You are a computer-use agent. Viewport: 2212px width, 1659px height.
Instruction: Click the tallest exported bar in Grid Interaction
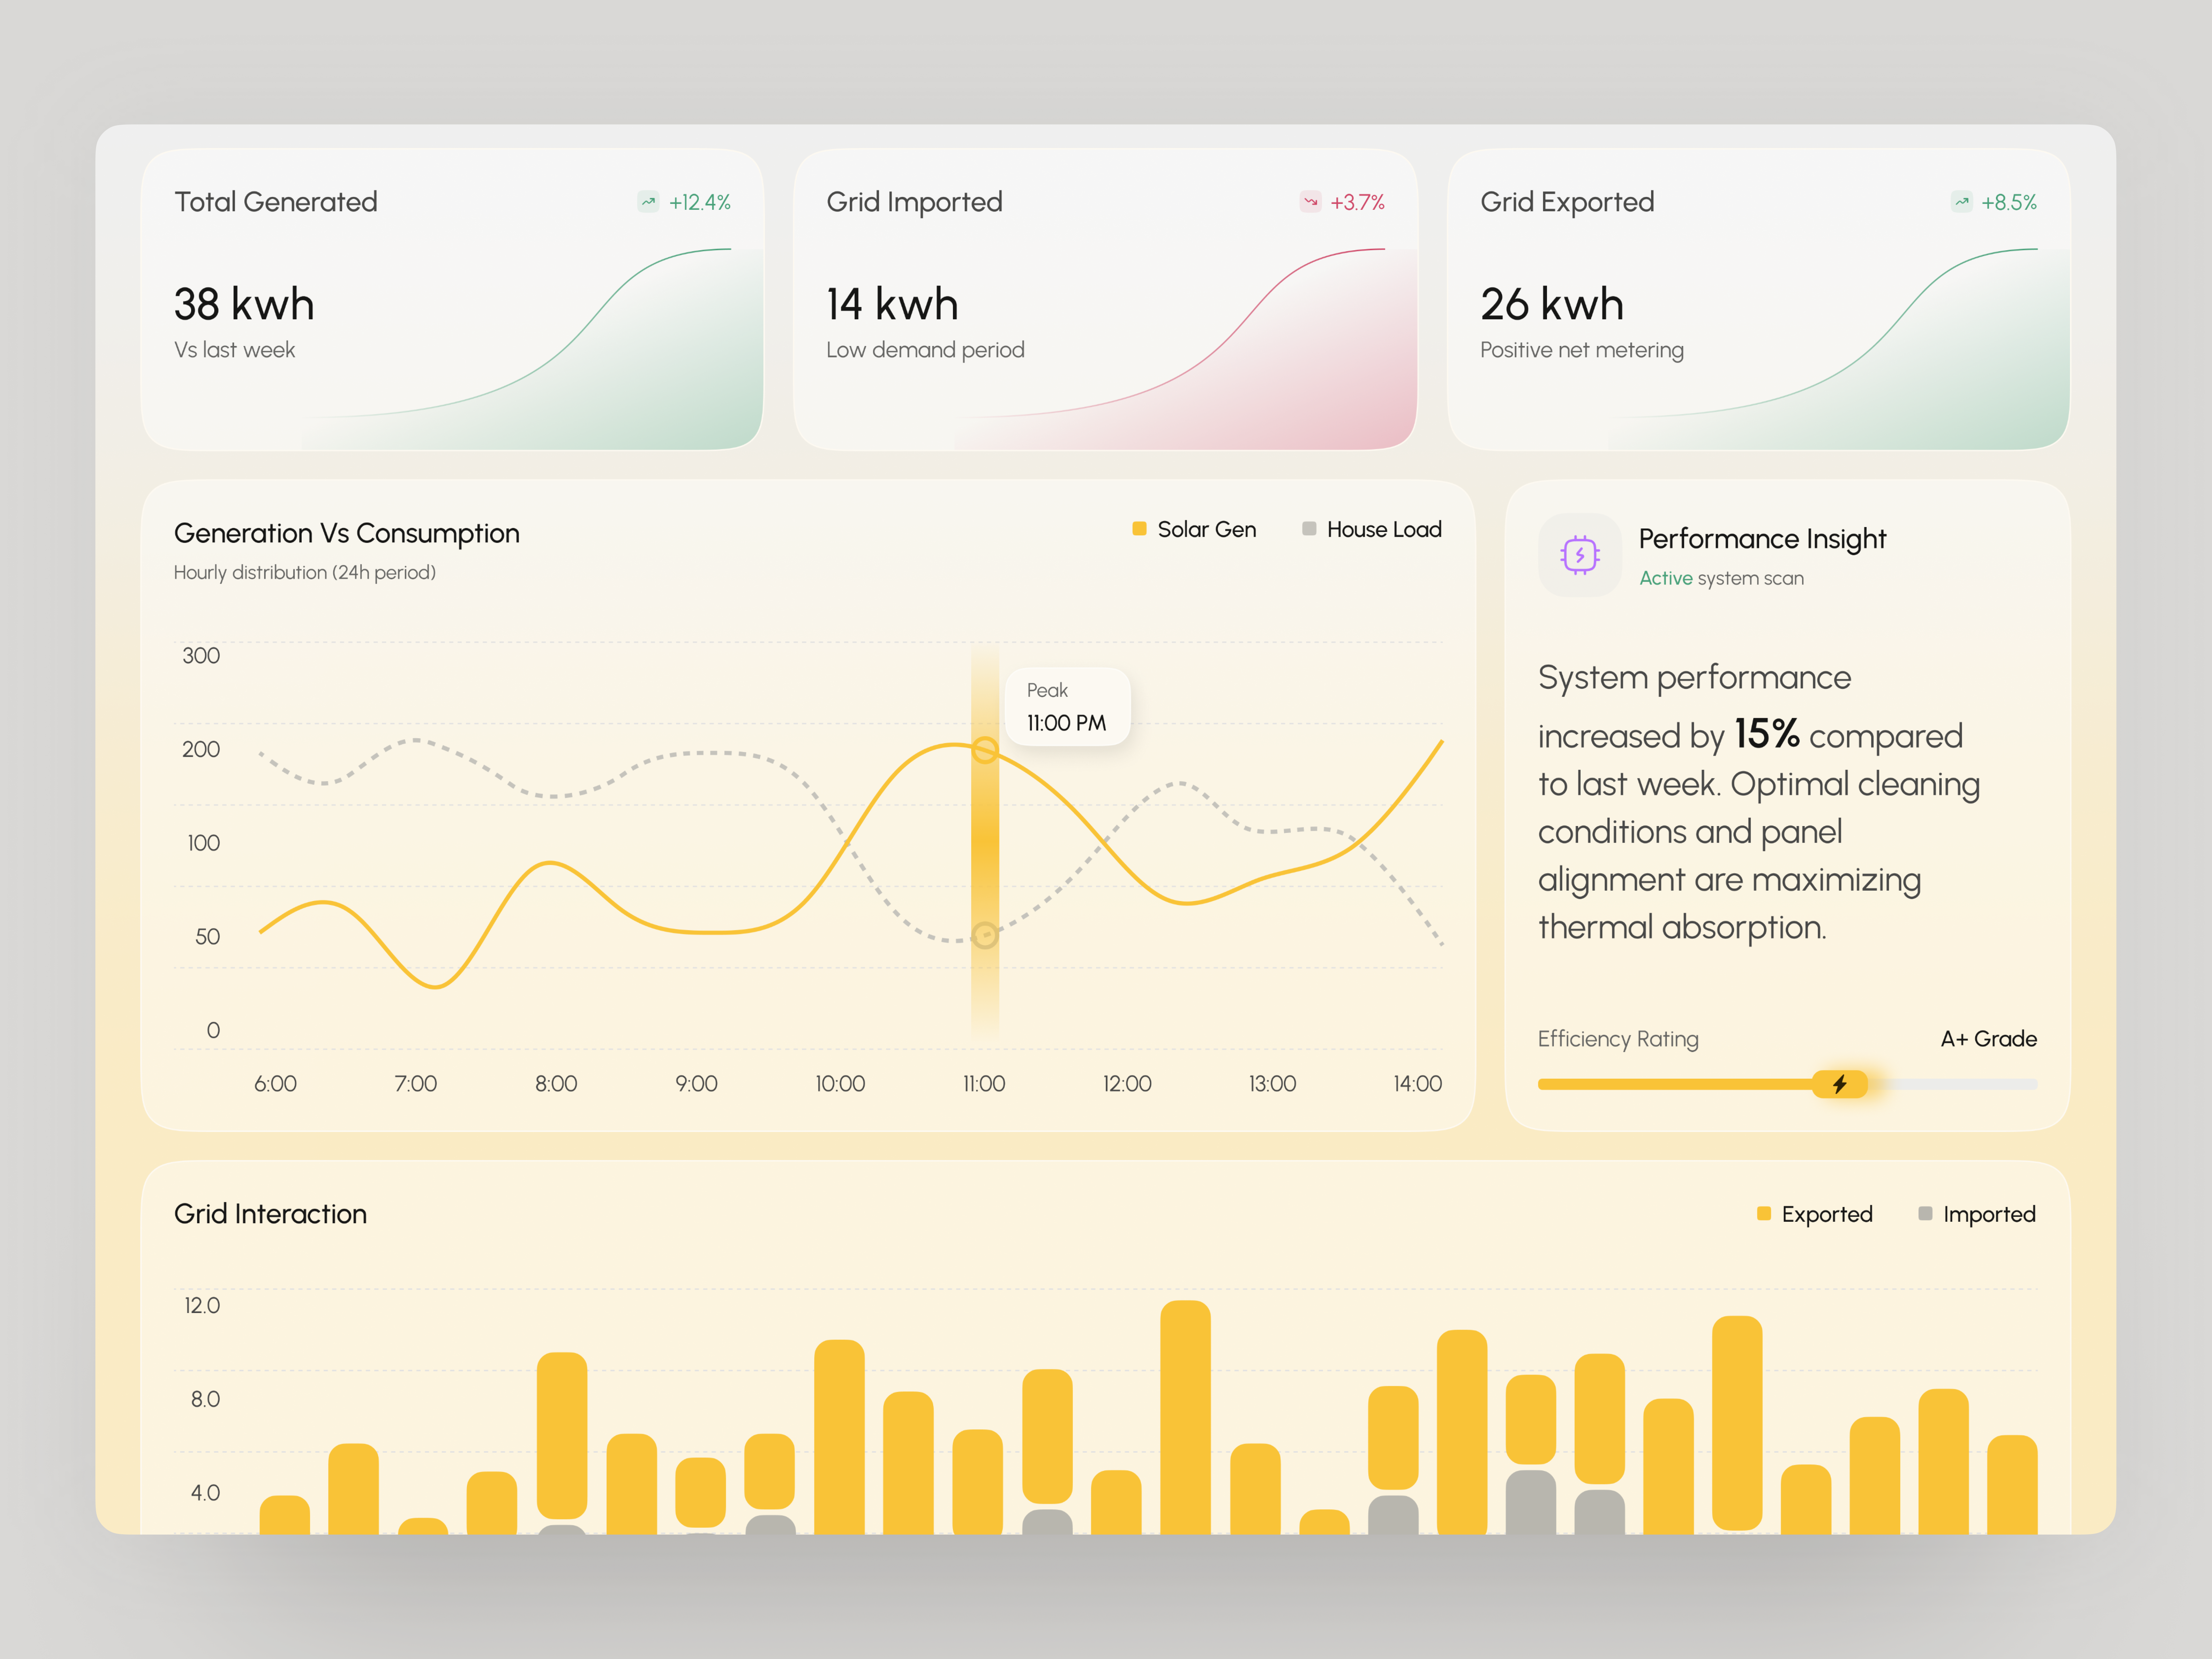pyautogui.click(x=1186, y=1417)
